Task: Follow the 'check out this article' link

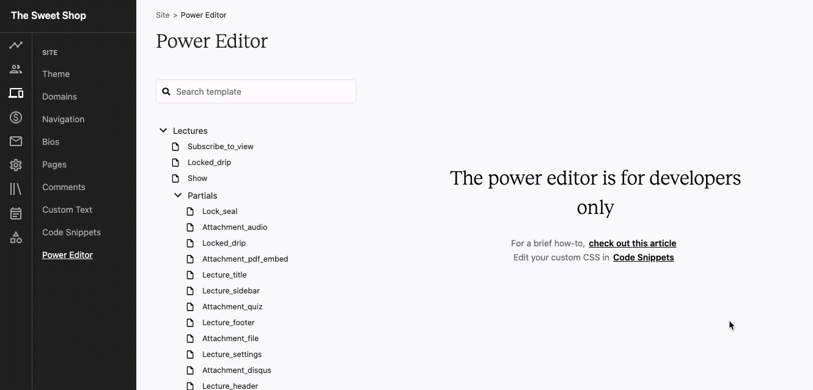Action: pyautogui.click(x=632, y=243)
